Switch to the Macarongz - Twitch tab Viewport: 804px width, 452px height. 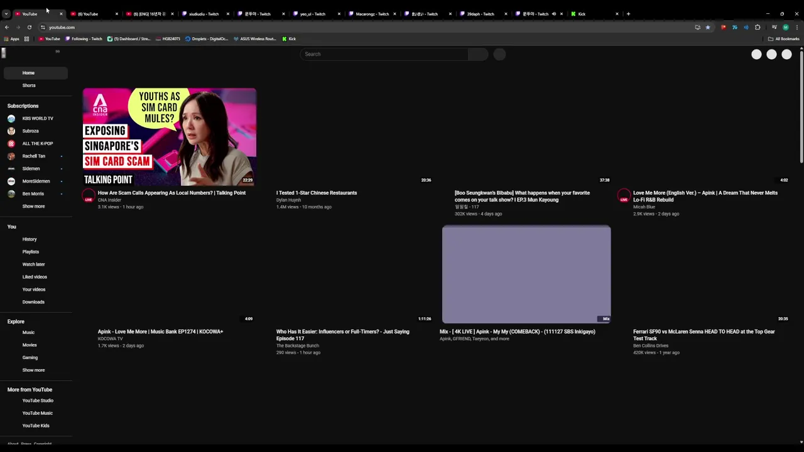click(x=372, y=14)
